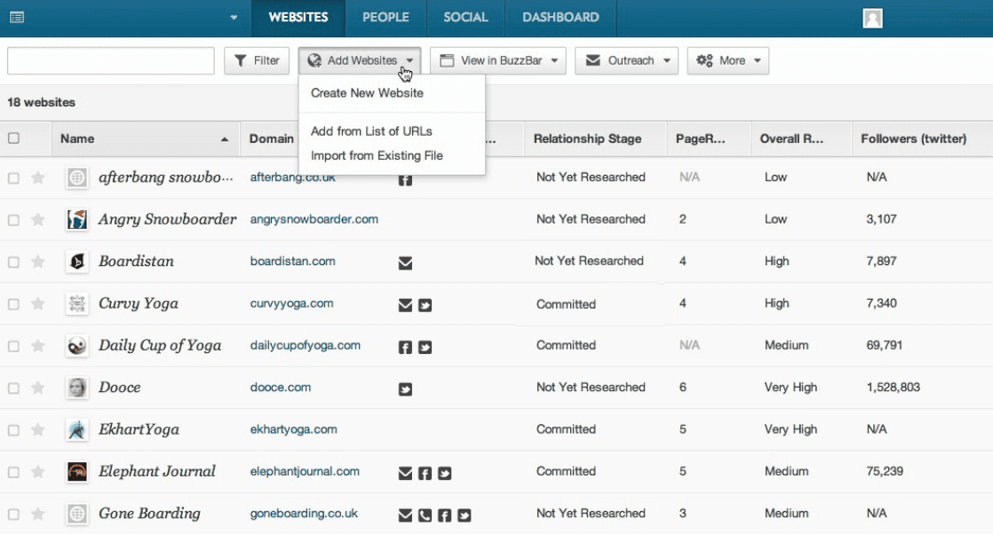Viewport: 993px width, 534px height.
Task: Check the Dooce row checkbox
Action: [13, 388]
